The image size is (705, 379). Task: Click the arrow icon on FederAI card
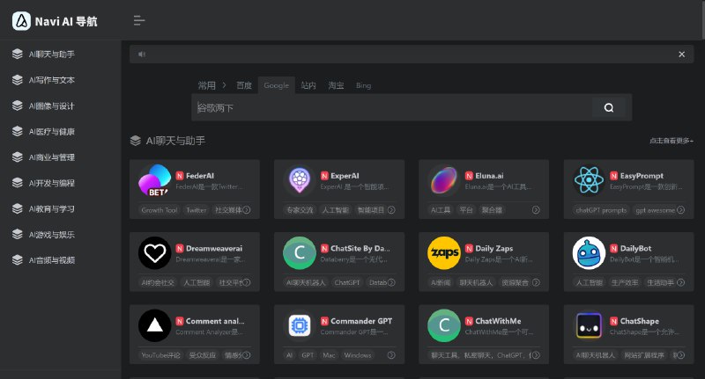(x=247, y=210)
